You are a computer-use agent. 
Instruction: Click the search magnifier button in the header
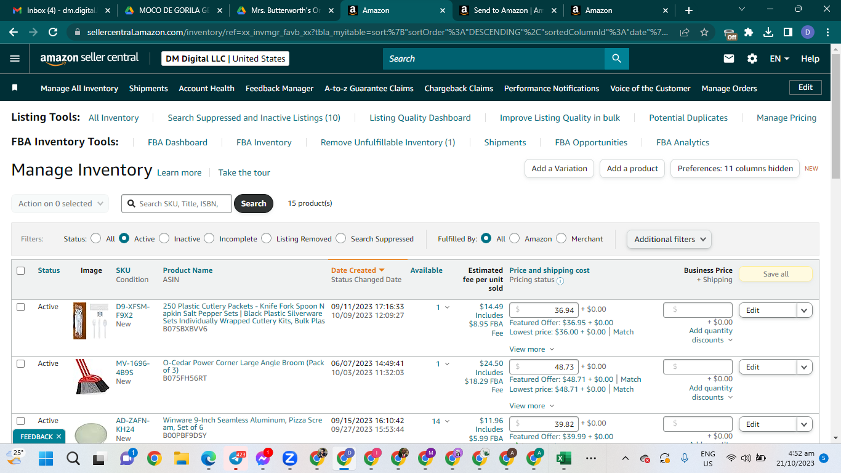[x=616, y=59]
